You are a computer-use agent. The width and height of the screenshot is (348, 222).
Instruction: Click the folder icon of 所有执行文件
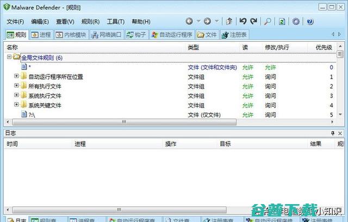(x=24, y=86)
